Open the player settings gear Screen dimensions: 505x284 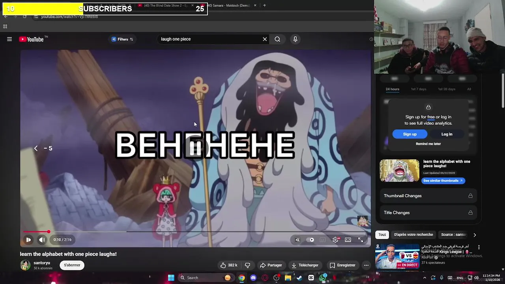(335, 239)
